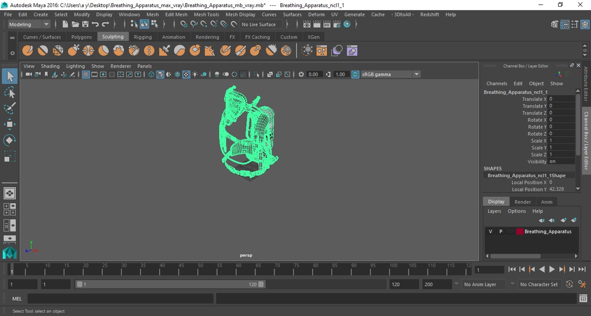Toggle use all lights in viewport
Image resolution: width=591 pixels, height=316 pixels.
coord(195,74)
